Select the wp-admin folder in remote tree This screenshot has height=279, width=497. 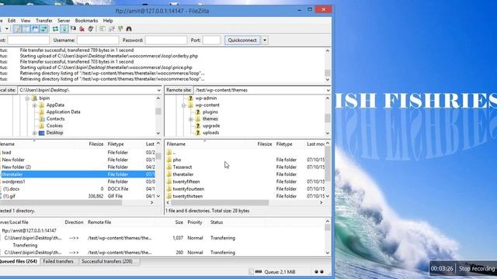pyautogui.click(x=206, y=98)
